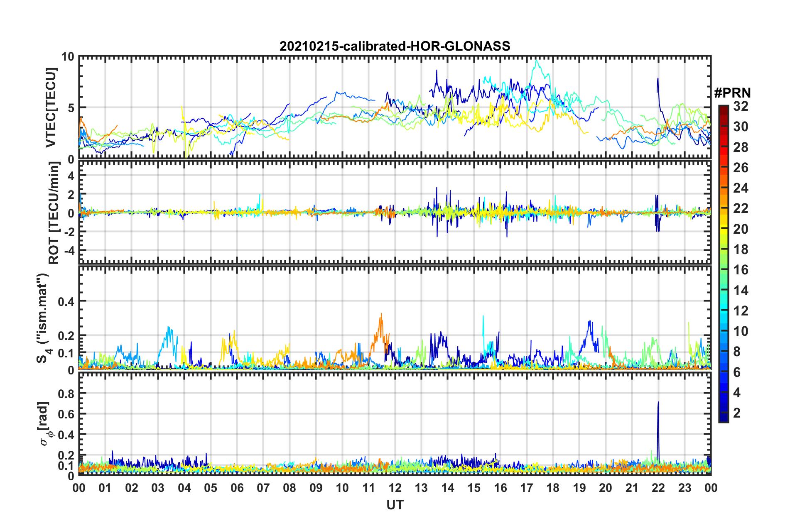The image size is (790, 528).
Task: Click the UT x-axis label
Action: 395,505
